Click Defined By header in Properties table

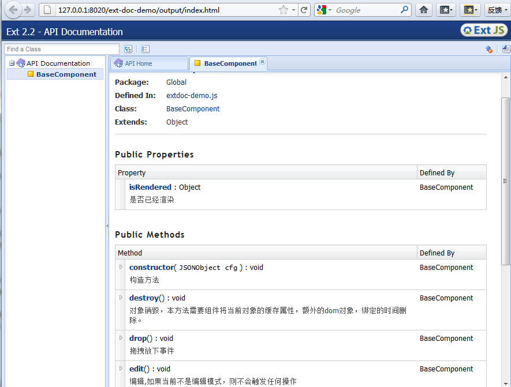coord(452,172)
